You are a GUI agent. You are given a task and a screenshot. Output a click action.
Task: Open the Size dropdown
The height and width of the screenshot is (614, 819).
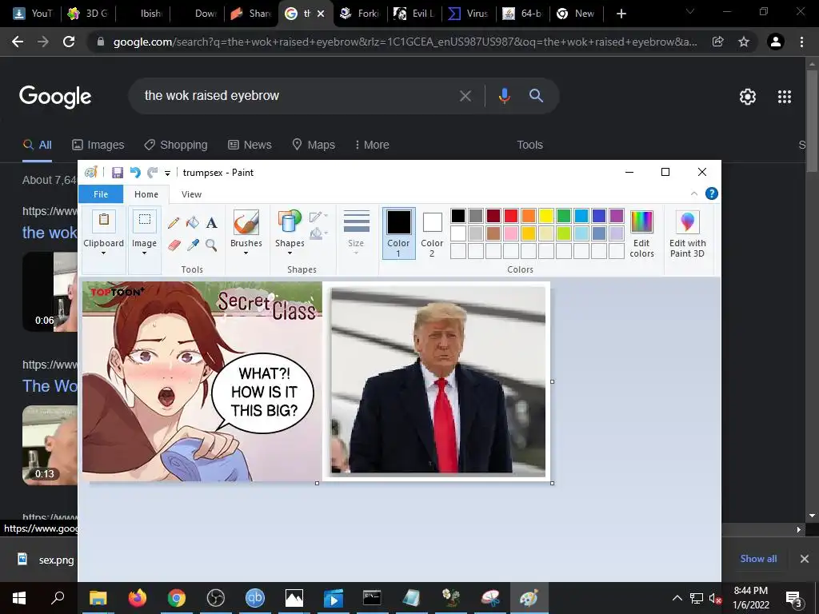[356, 233]
